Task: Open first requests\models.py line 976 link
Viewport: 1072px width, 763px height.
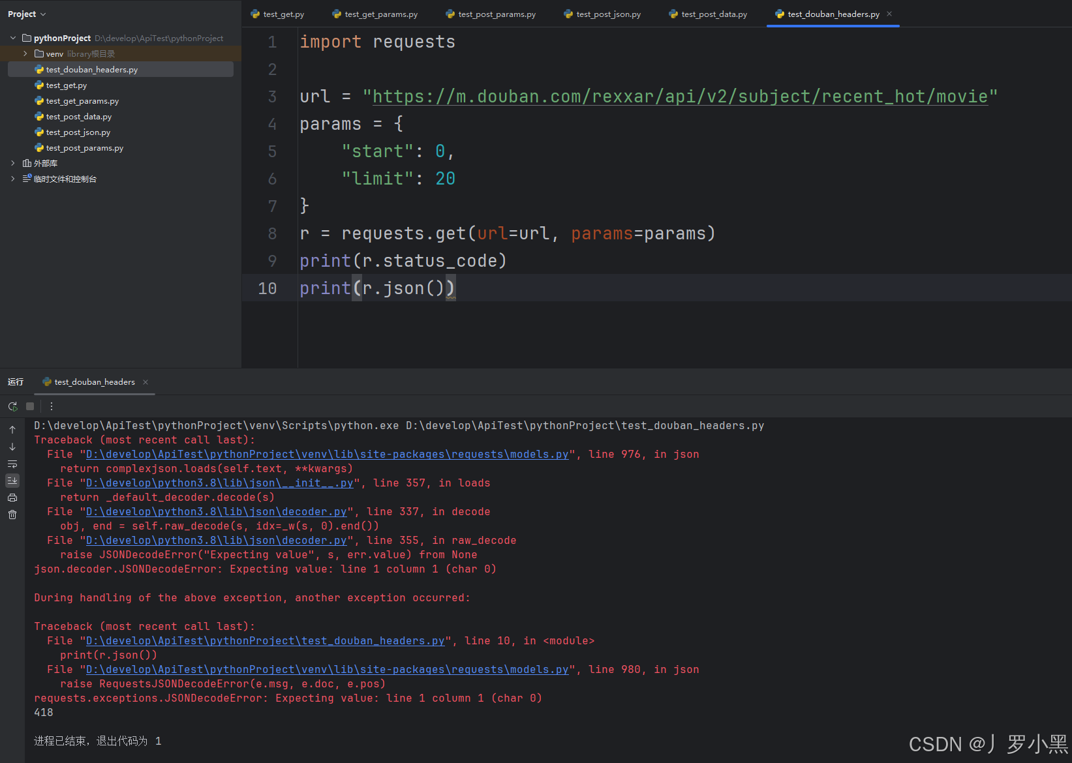Action: (328, 455)
